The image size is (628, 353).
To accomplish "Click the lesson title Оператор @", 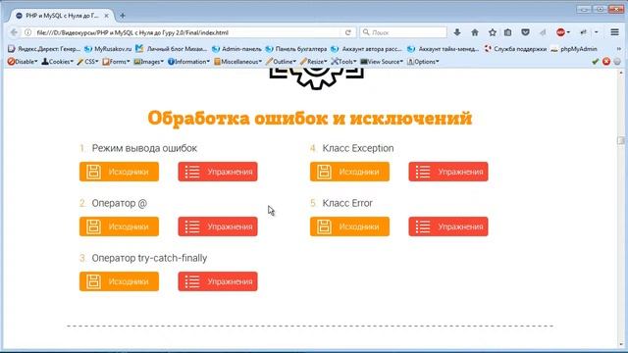I will pos(120,203).
